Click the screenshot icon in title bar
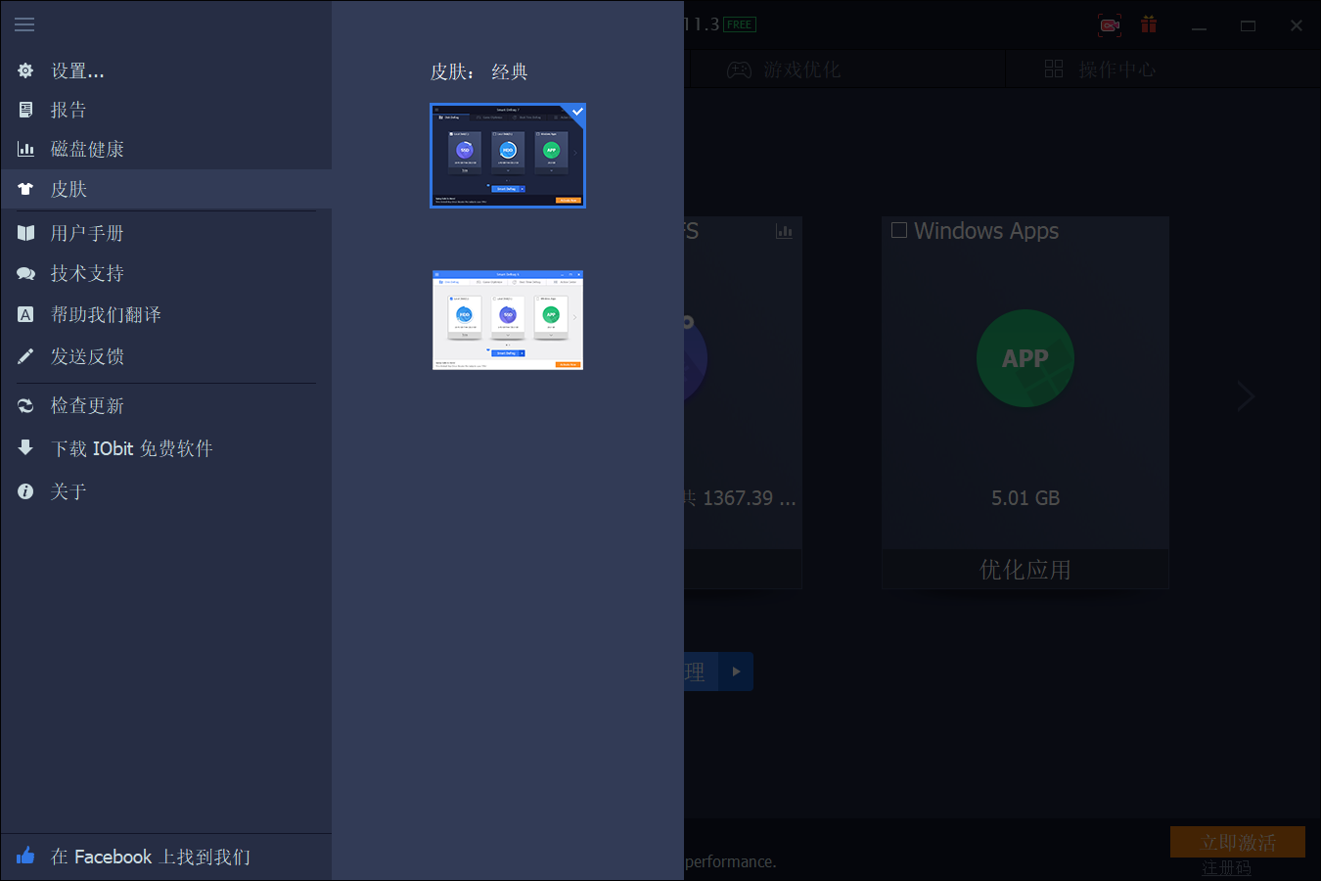Viewport: 1321px width, 881px height. [x=1110, y=24]
